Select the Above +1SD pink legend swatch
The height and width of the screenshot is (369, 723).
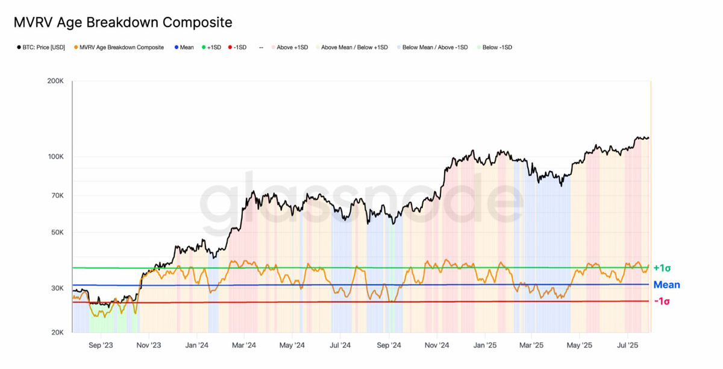(273, 47)
